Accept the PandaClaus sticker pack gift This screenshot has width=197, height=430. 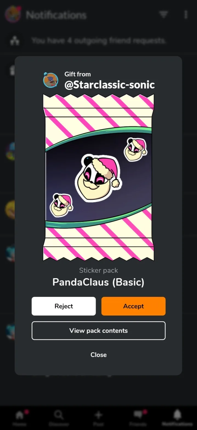(x=133, y=306)
